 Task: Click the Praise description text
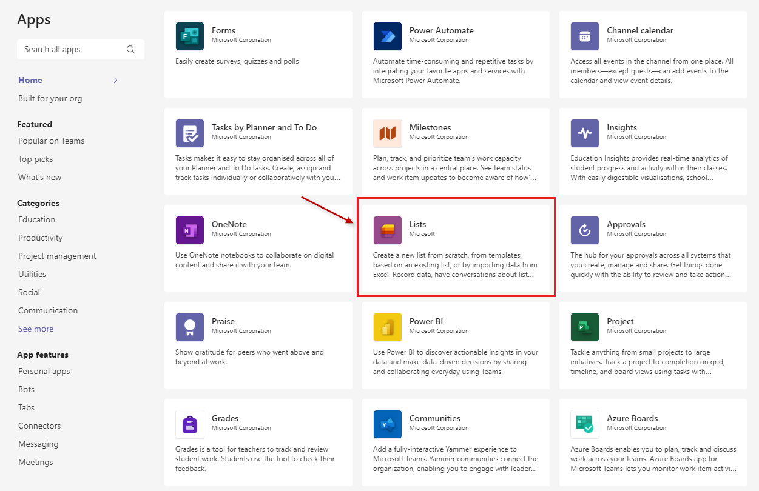pyautogui.click(x=250, y=357)
